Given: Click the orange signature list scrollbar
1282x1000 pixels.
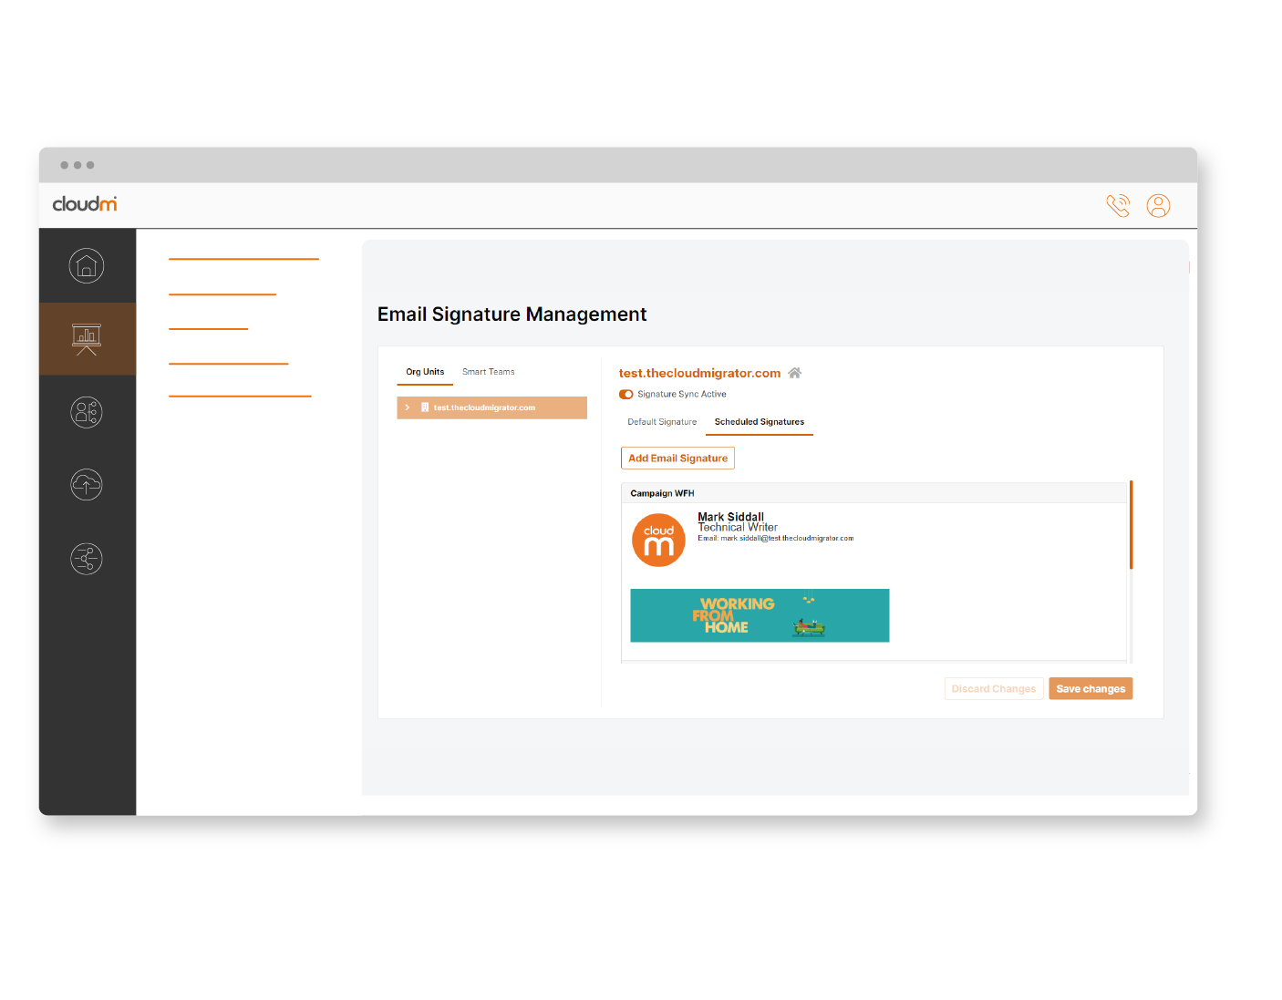Looking at the screenshot, I should pyautogui.click(x=1131, y=525).
